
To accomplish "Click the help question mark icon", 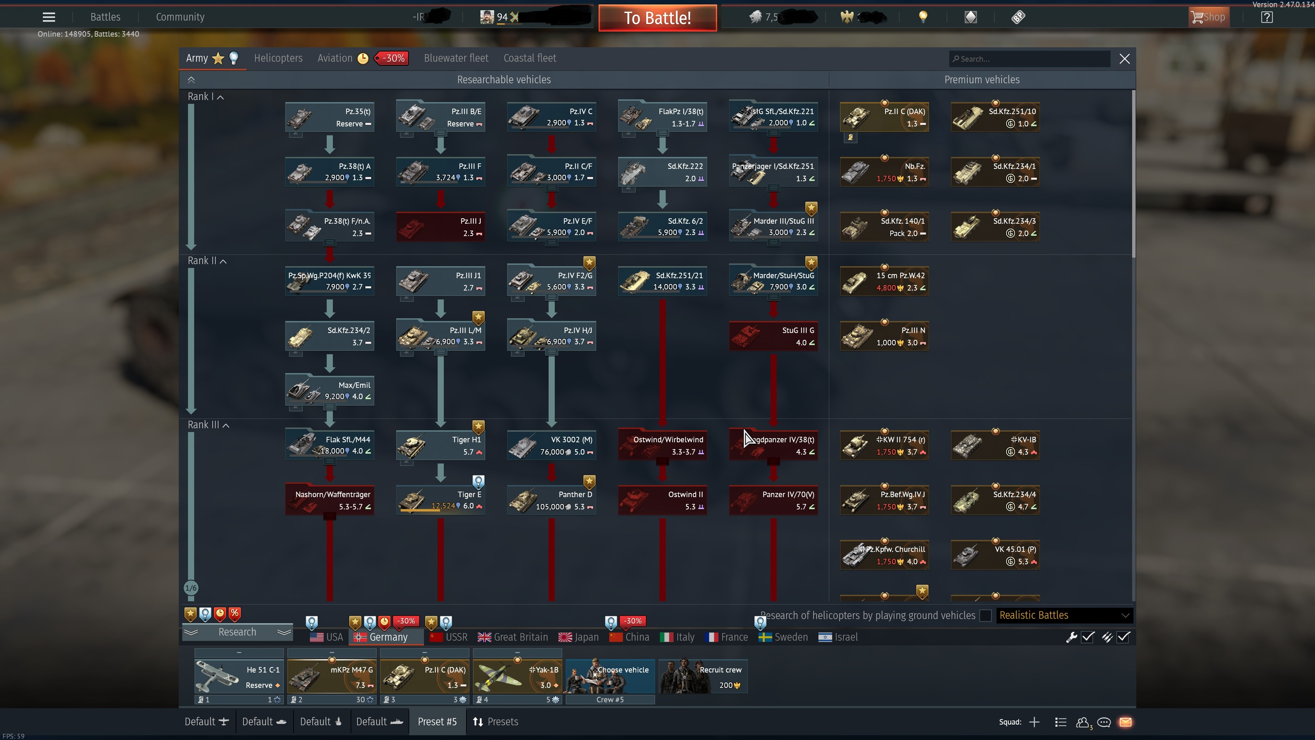I will tap(1266, 17).
